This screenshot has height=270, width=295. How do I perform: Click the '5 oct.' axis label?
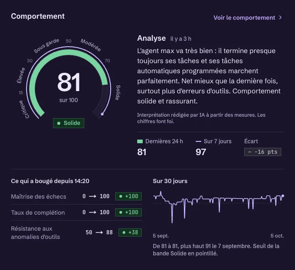tap(277, 236)
